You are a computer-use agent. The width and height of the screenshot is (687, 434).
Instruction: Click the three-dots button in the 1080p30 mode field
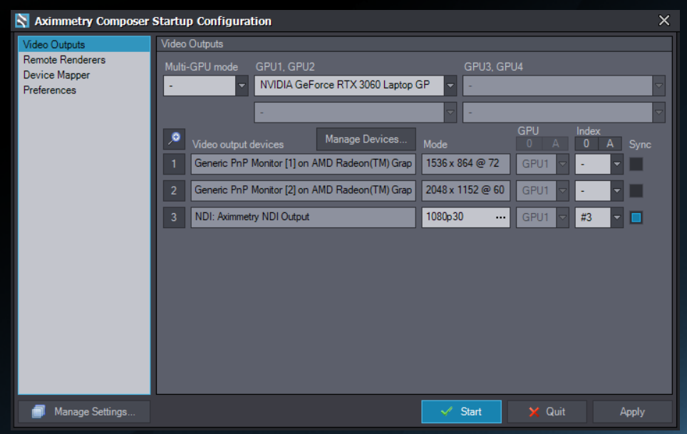(500, 217)
